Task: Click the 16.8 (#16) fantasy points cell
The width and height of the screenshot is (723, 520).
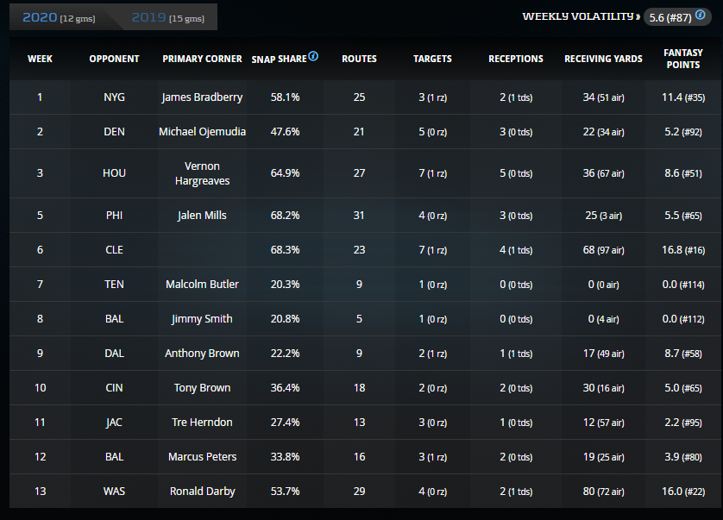Action: click(682, 250)
